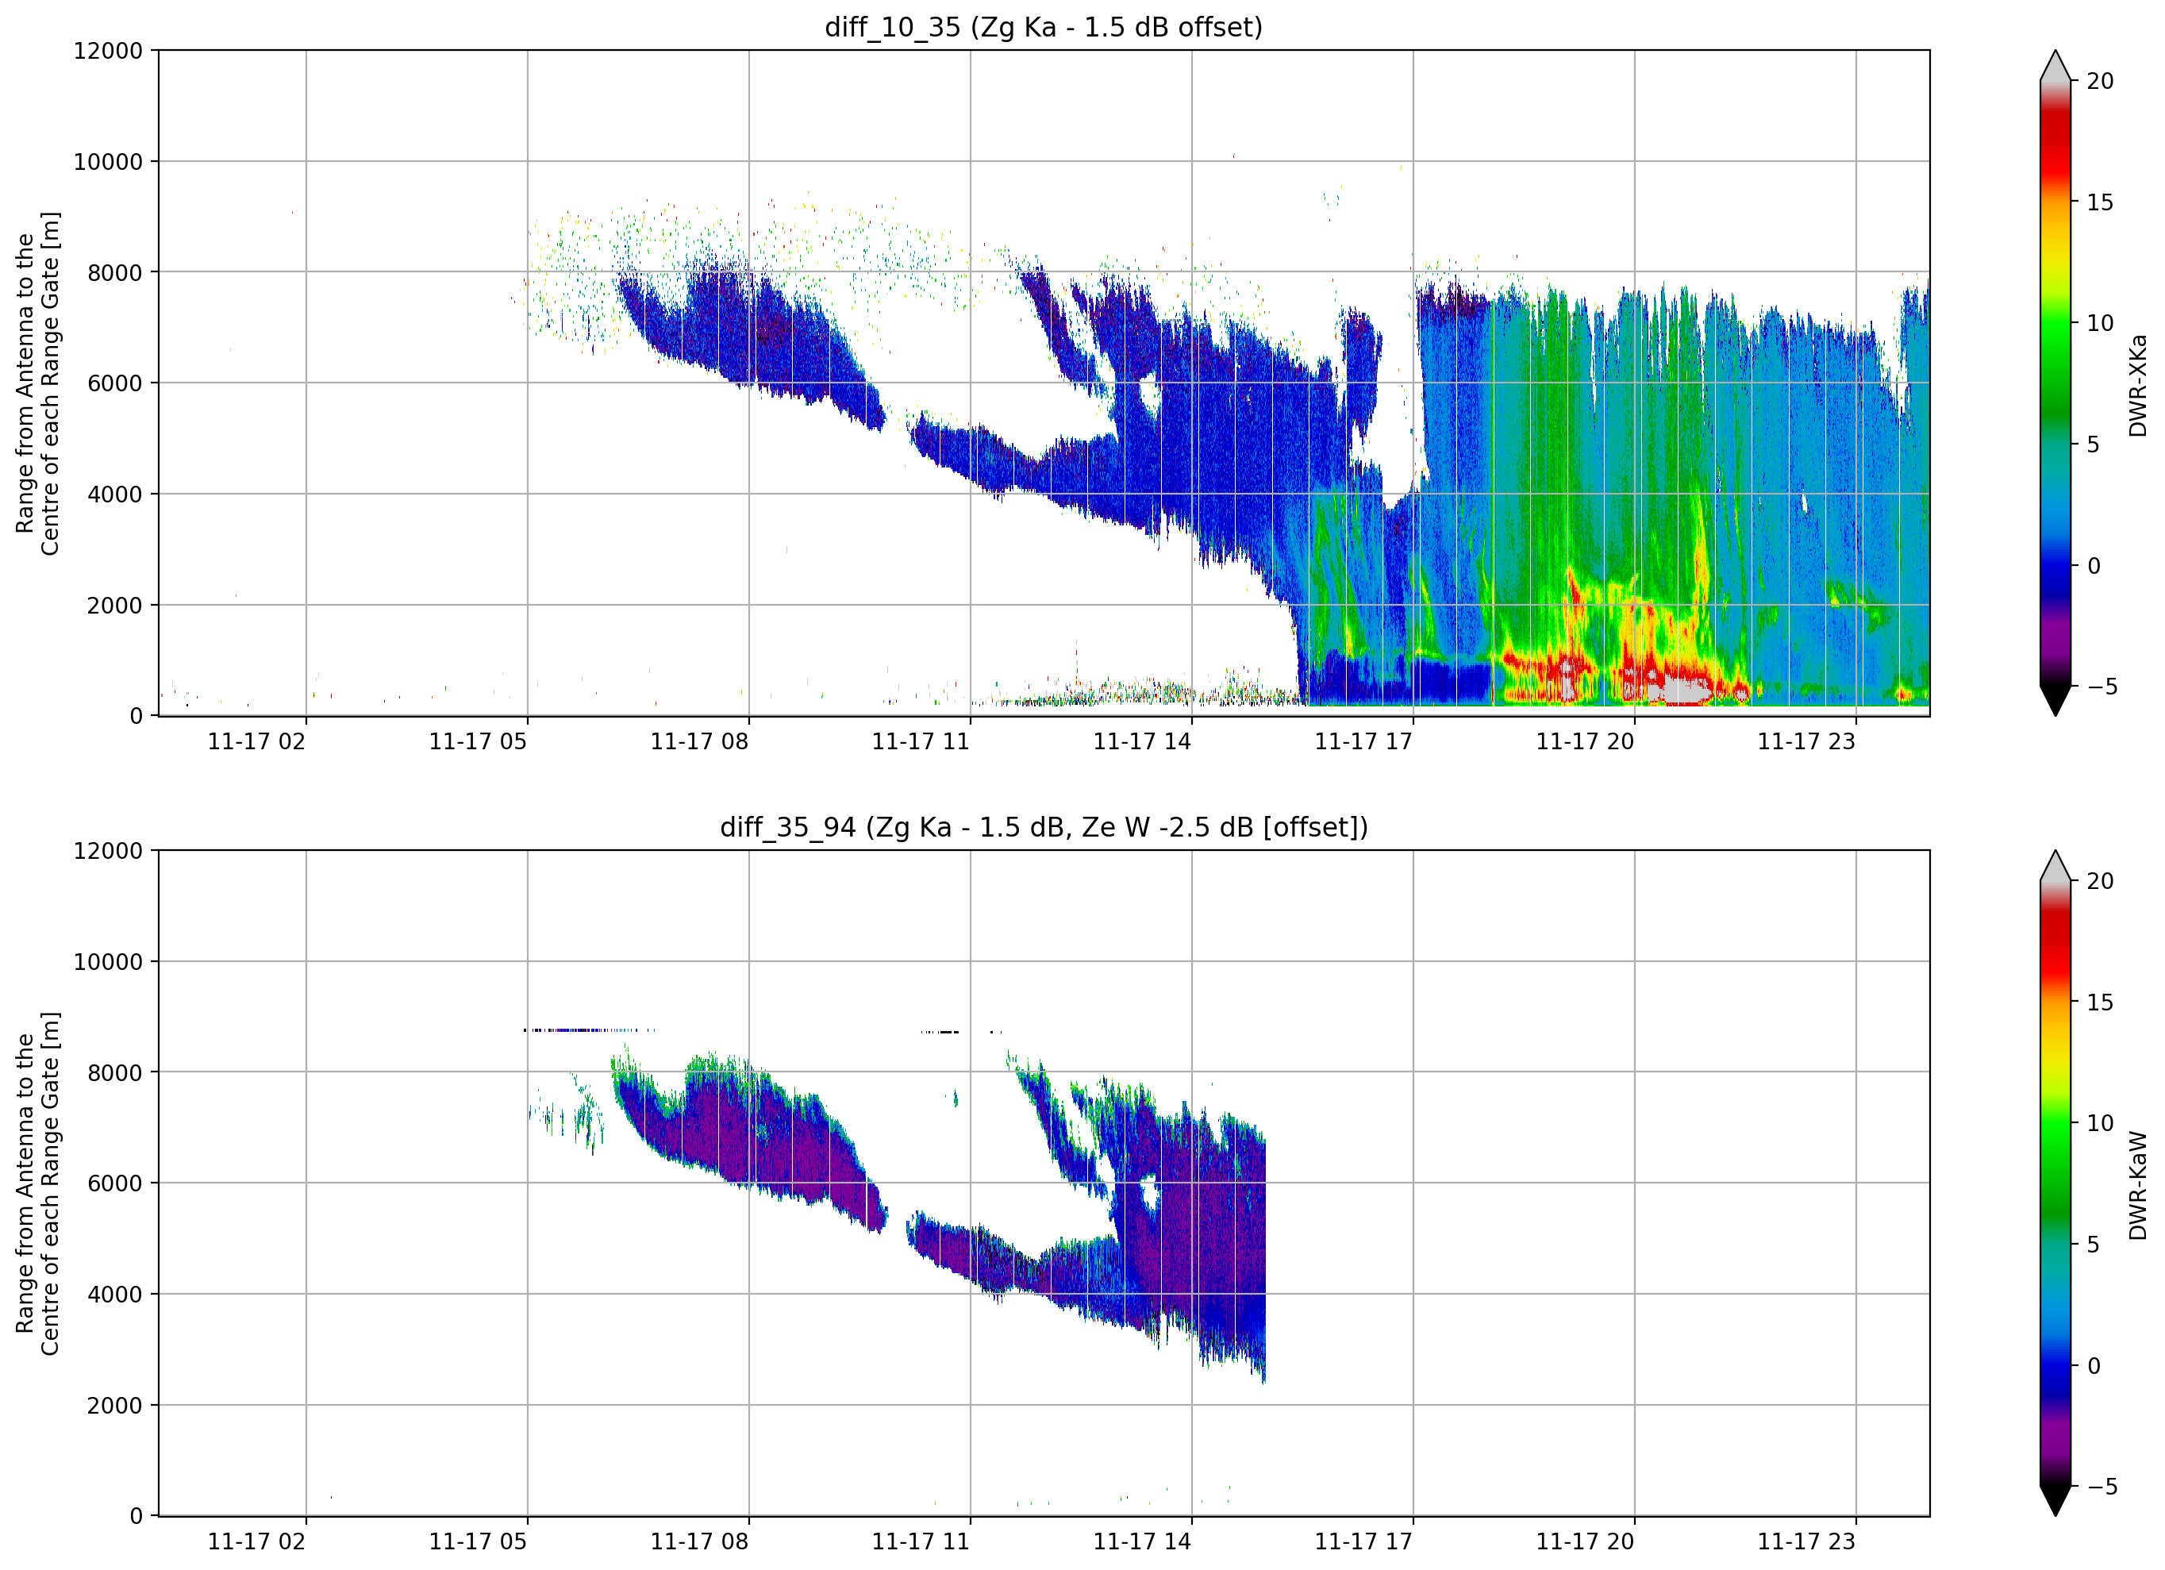
Task: Click the 10 tick on the DWR-XKa colorbar
Action: pyautogui.click(x=2100, y=323)
